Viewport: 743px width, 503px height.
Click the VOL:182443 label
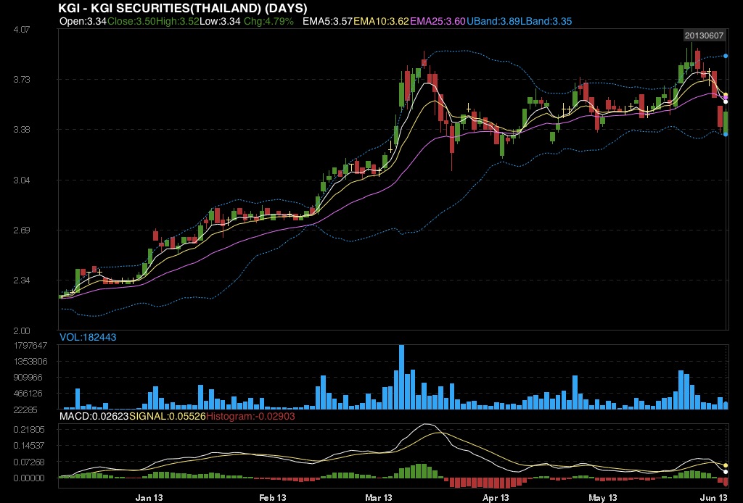tap(88, 337)
